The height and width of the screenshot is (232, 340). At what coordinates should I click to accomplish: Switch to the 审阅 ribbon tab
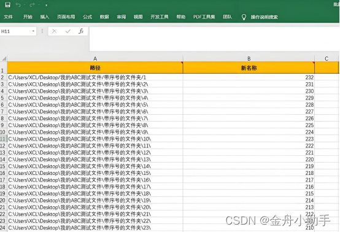coord(122,17)
